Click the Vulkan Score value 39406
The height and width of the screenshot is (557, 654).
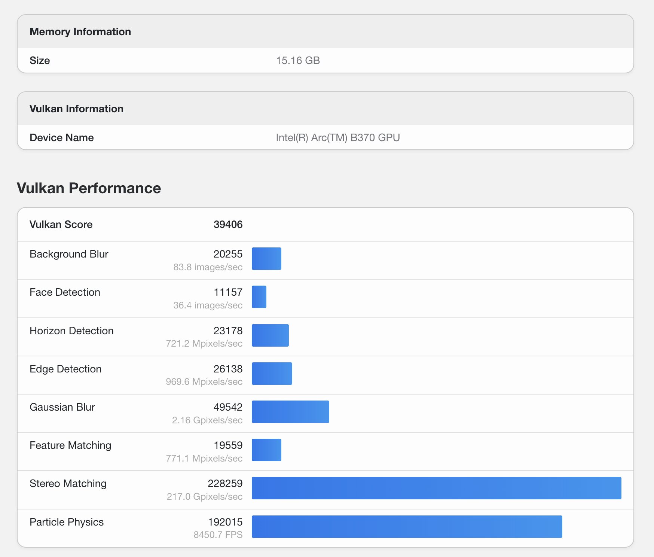pyautogui.click(x=228, y=225)
